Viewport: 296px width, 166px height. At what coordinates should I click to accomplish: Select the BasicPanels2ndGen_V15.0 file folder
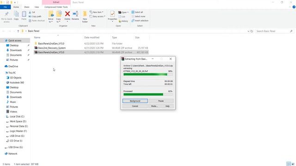[92, 43]
